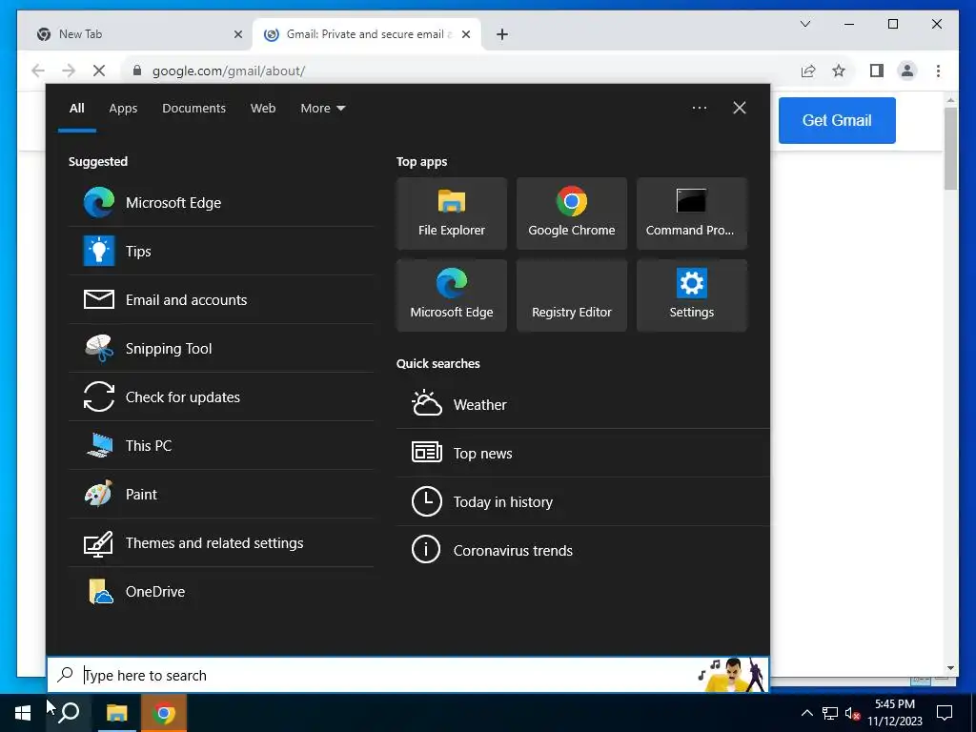Open Chrome three-dot customize menu
The height and width of the screenshot is (732, 976).
tap(938, 71)
